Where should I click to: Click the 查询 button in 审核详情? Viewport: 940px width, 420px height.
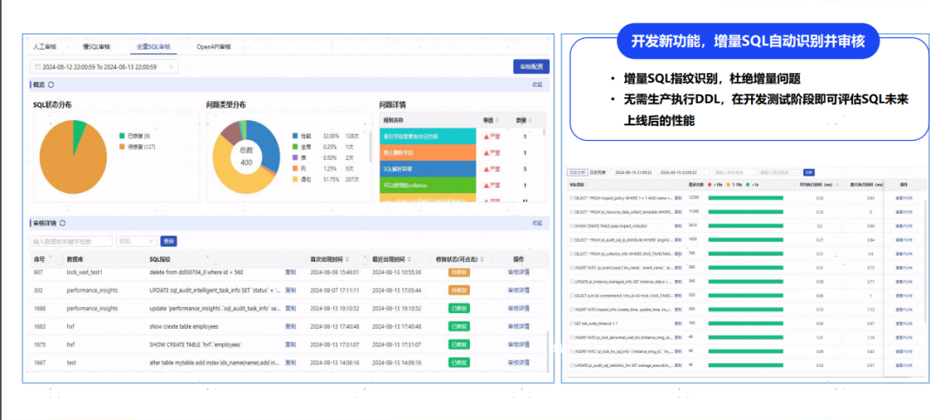point(169,241)
